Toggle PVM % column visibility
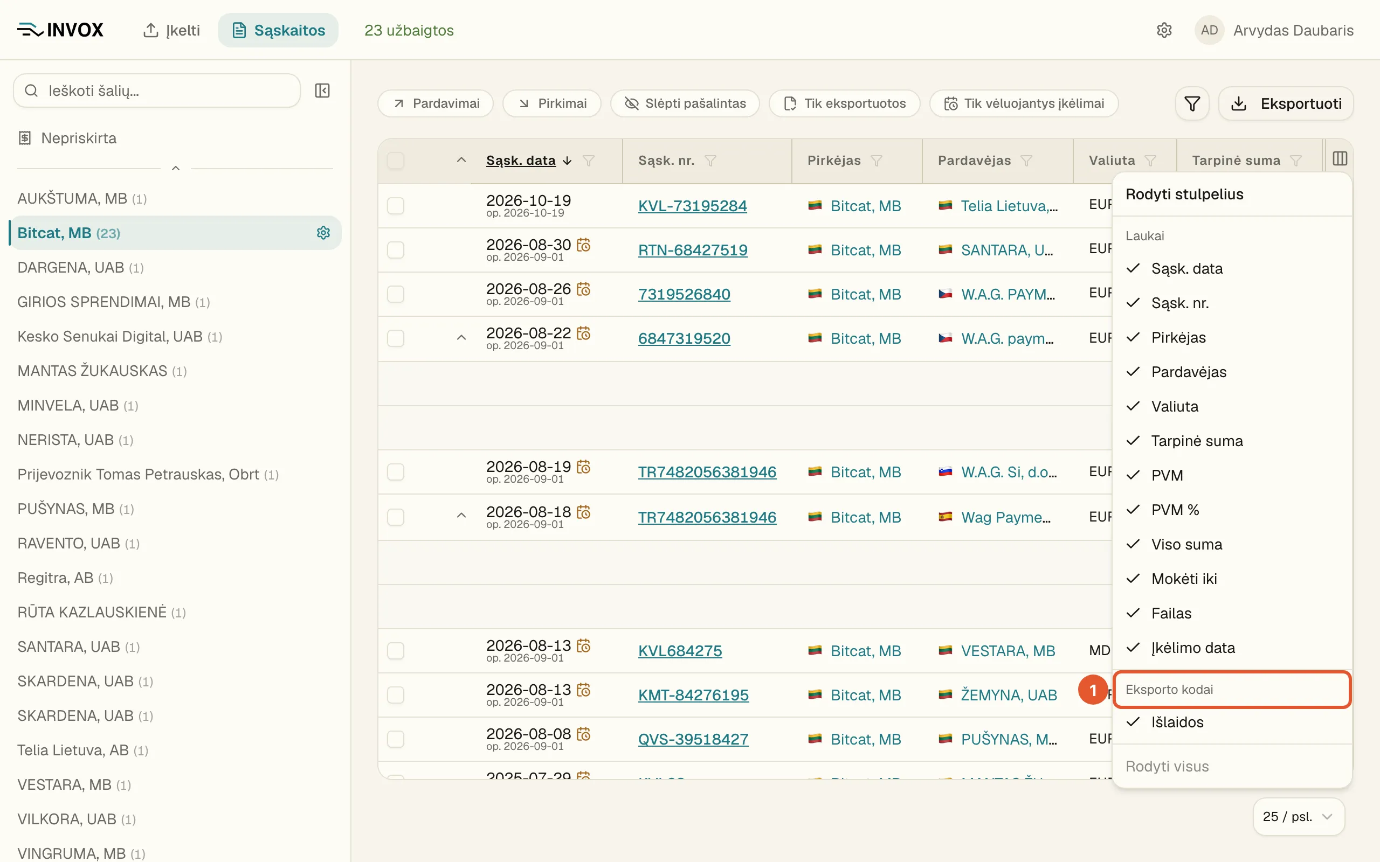Image resolution: width=1380 pixels, height=862 pixels. pos(1232,510)
